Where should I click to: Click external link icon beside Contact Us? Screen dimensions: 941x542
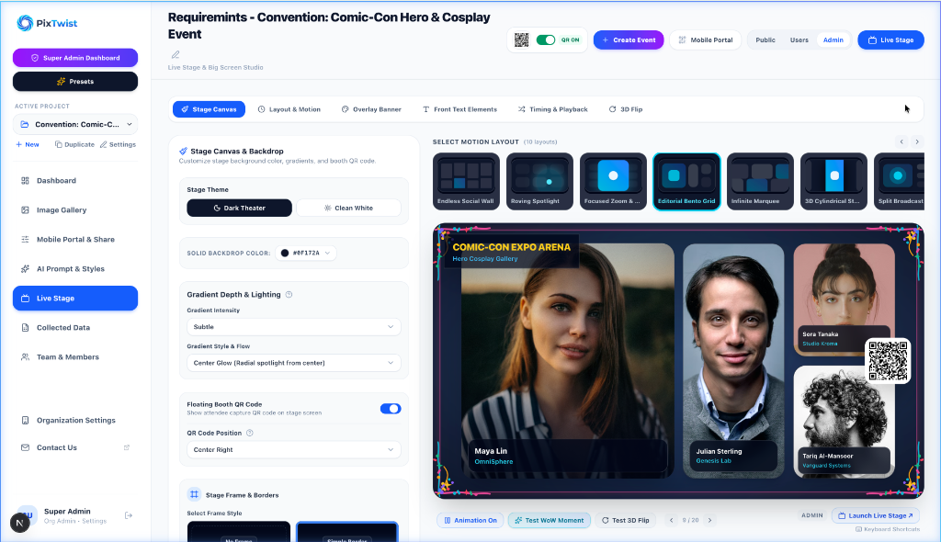(x=127, y=447)
